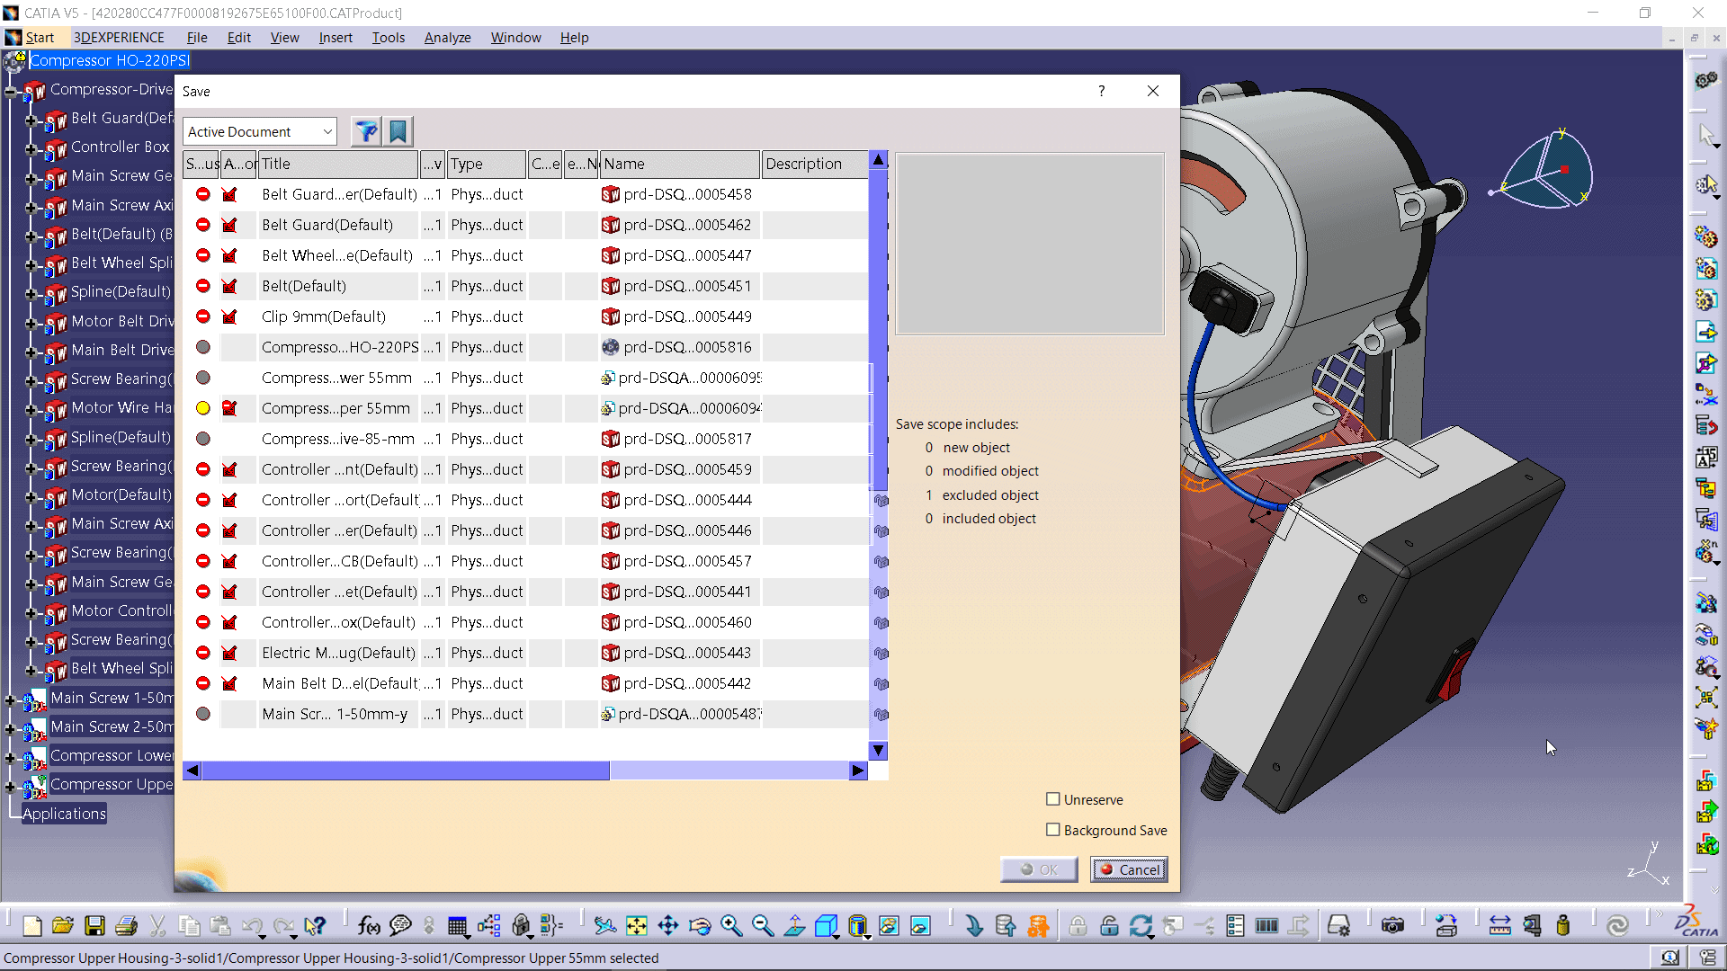Open the 3DEXPERIENCE menu
Viewport: 1727px width, 971px height.
click(119, 37)
